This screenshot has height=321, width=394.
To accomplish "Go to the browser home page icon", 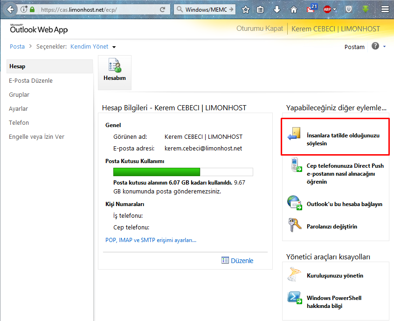I will pyautogui.click(x=293, y=9).
